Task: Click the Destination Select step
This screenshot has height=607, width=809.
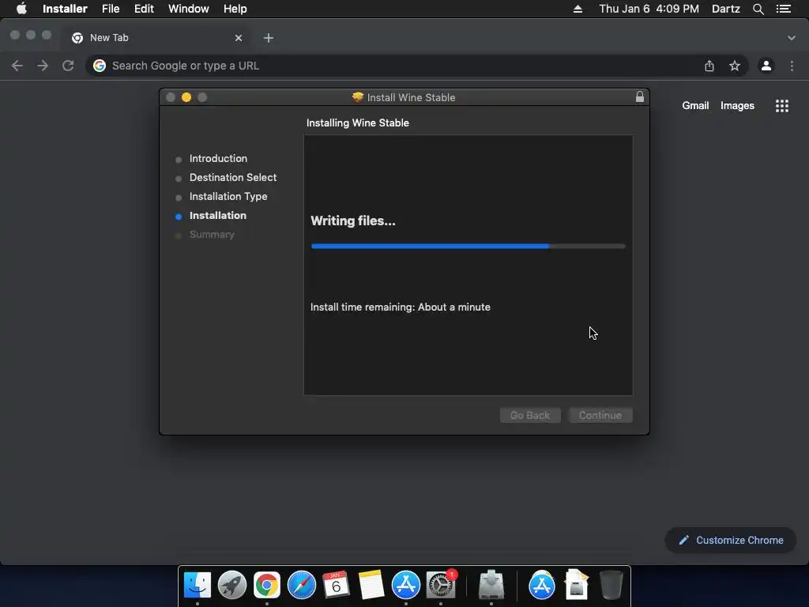Action: pos(233,178)
